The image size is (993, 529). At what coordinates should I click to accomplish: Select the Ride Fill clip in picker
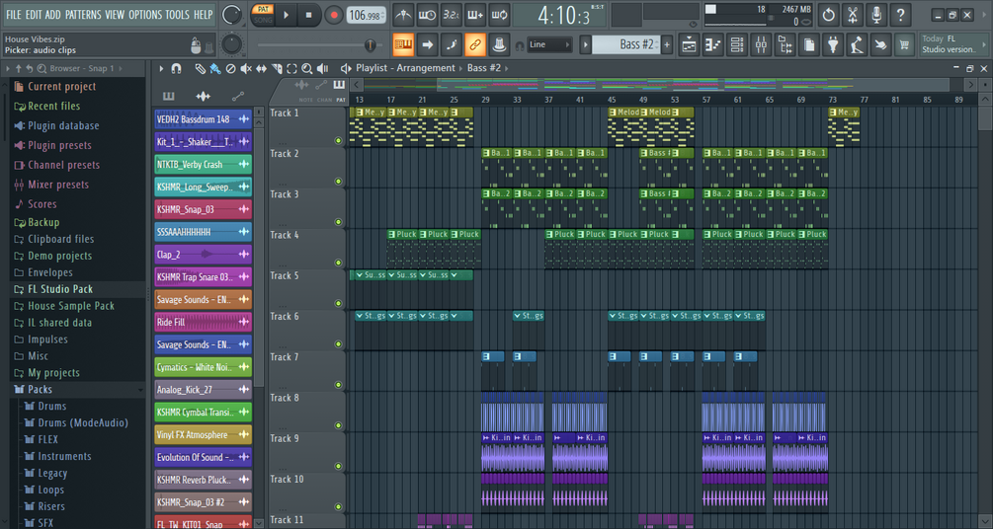click(203, 322)
